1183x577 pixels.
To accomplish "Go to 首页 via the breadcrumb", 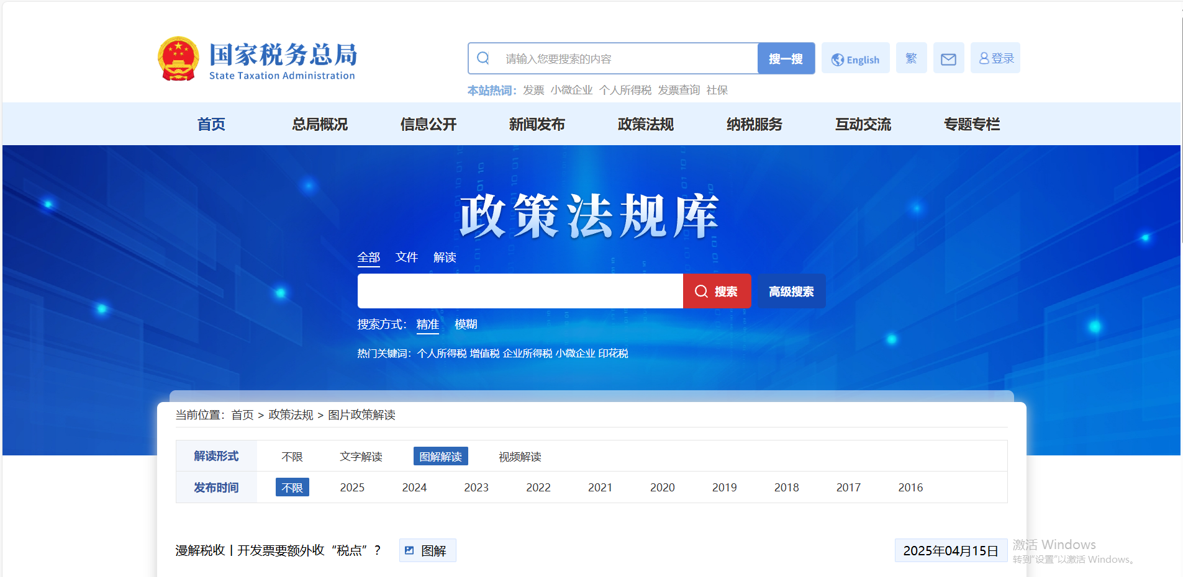I will 242,415.
